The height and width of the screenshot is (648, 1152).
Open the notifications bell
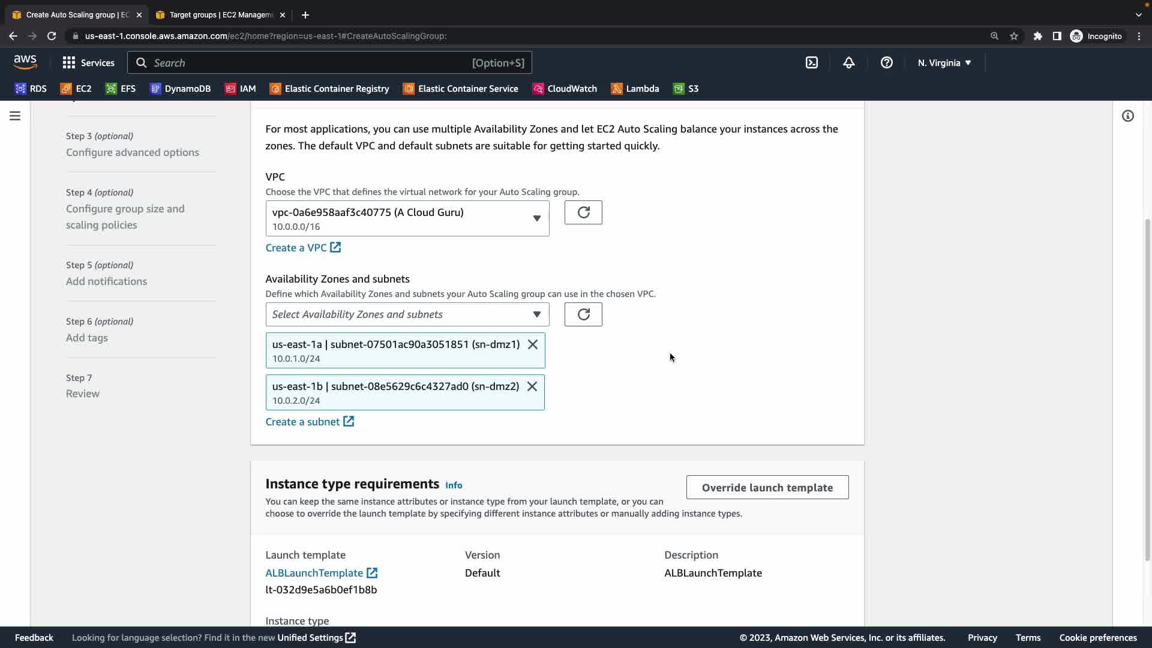848,62
